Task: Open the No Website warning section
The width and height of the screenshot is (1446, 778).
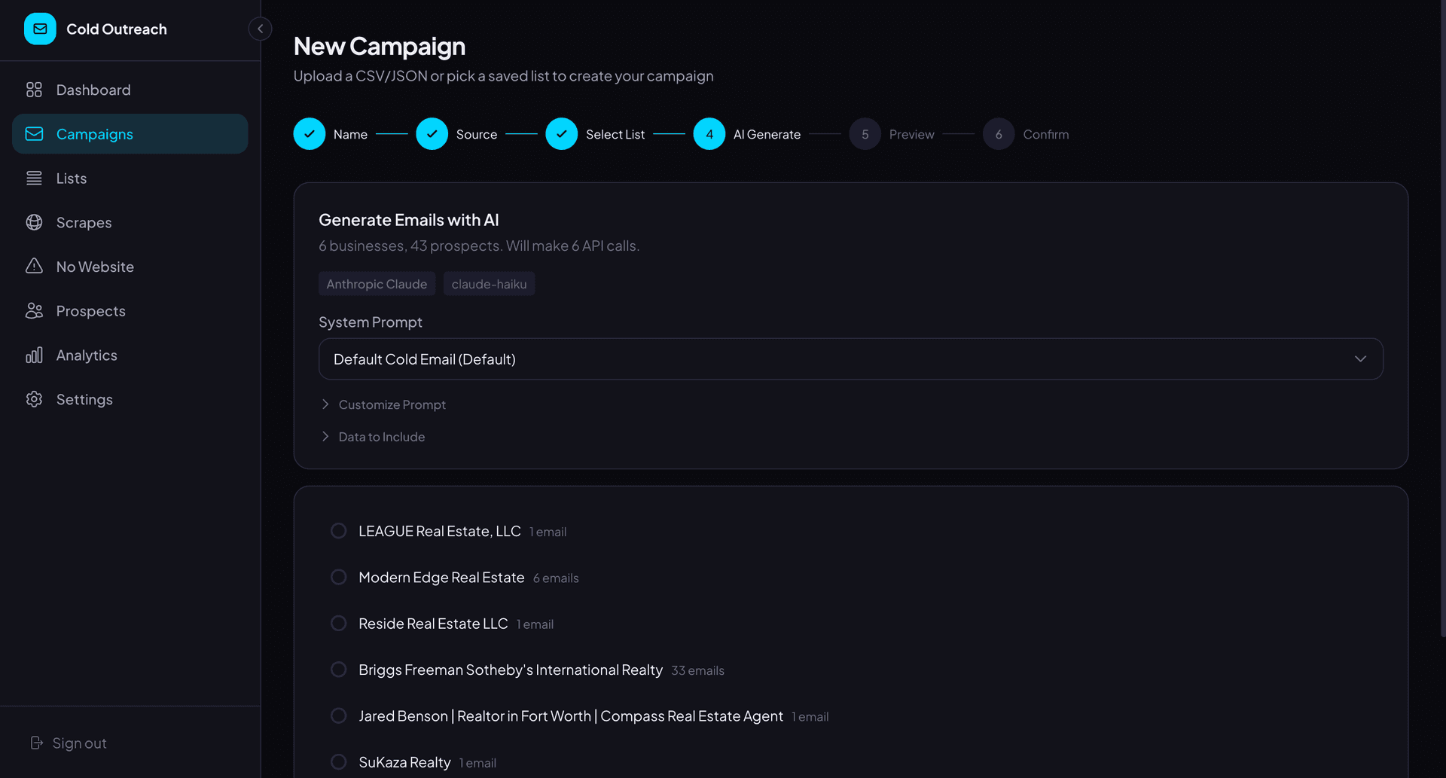Action: 96,266
